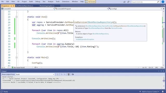Open the Tools menu
Viewport: 166px width, 93px height.
pyautogui.click(x=58, y=2)
